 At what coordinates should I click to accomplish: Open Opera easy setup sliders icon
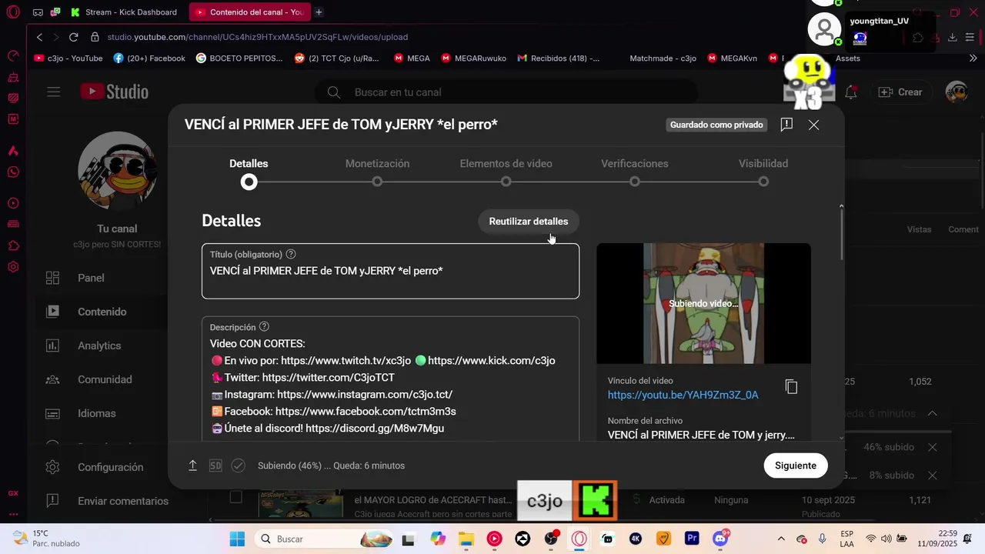tap(970, 37)
